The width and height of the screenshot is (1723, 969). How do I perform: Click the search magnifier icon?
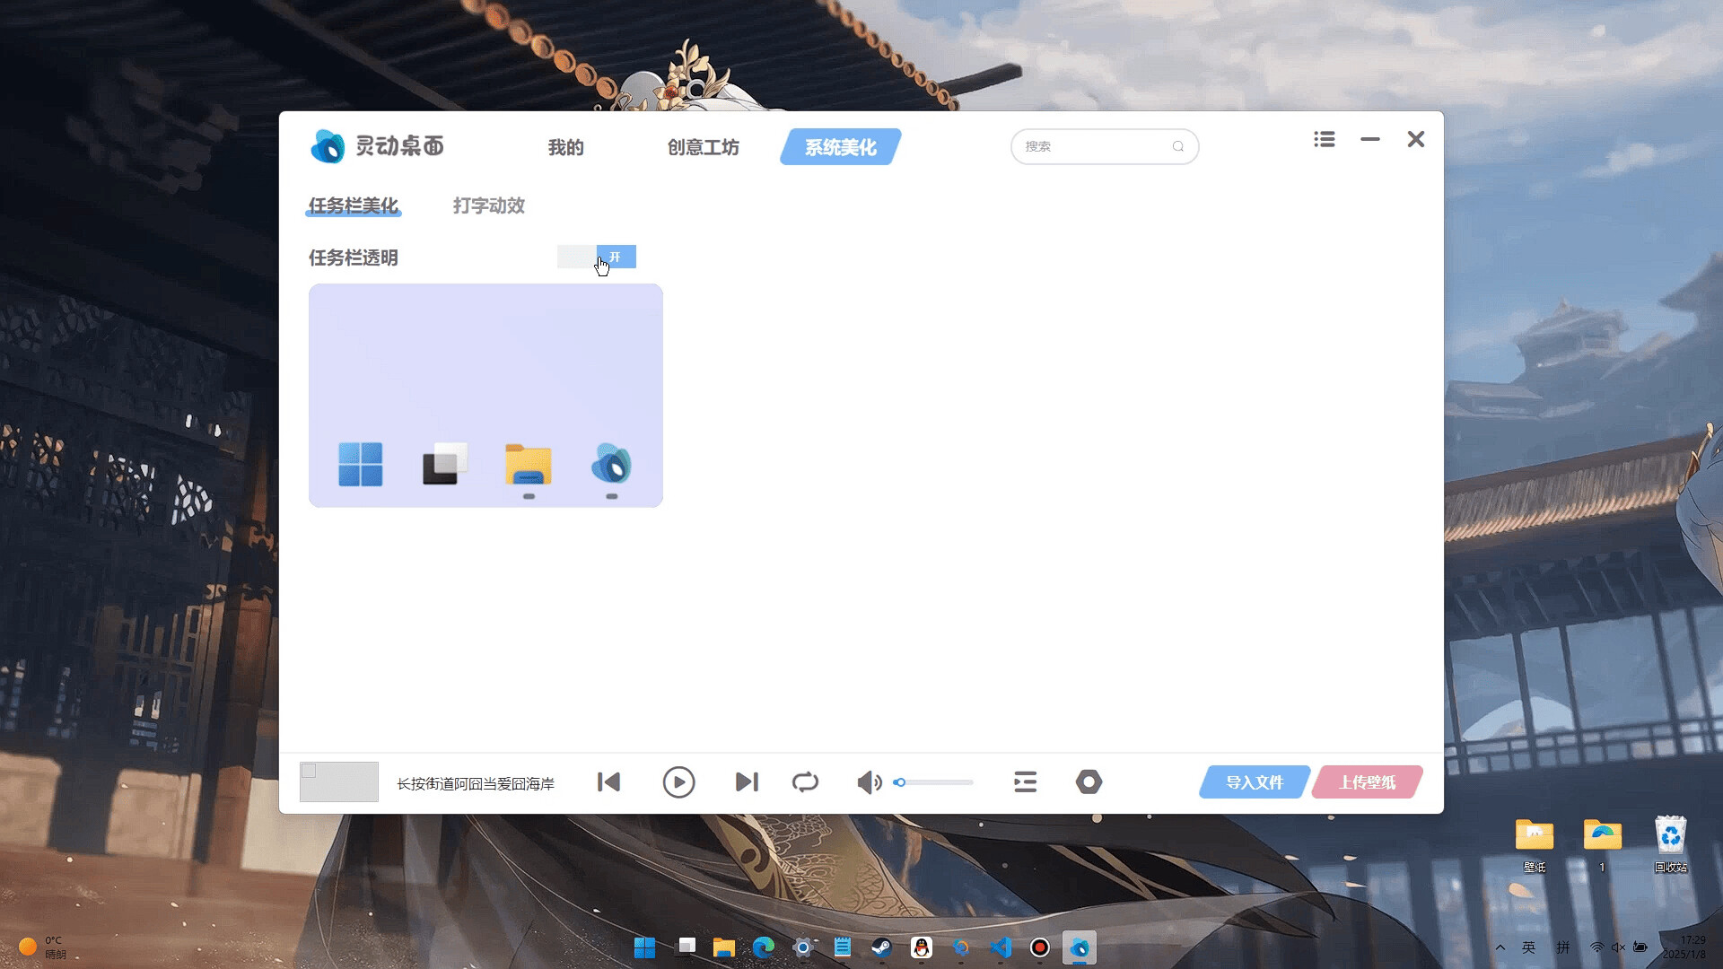pyautogui.click(x=1177, y=147)
